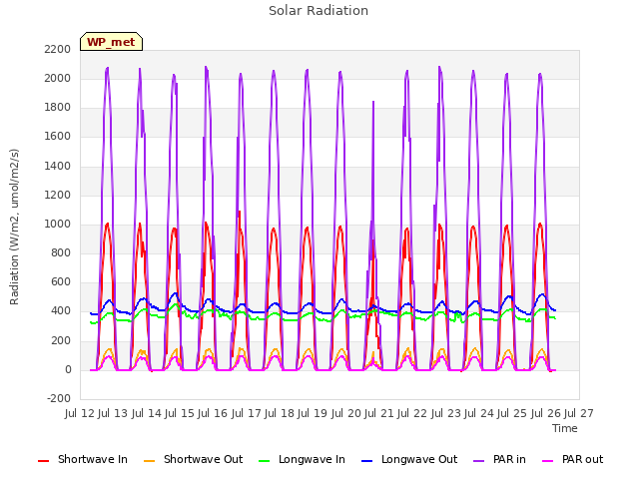Screen dimensions: 639x479
Task: Click the Jul 20 x-axis date label
Action: point(345,413)
